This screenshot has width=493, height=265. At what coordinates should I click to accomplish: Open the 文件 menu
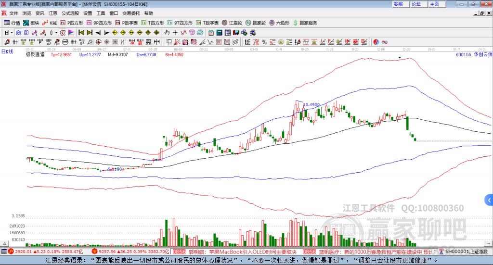tap(13, 13)
